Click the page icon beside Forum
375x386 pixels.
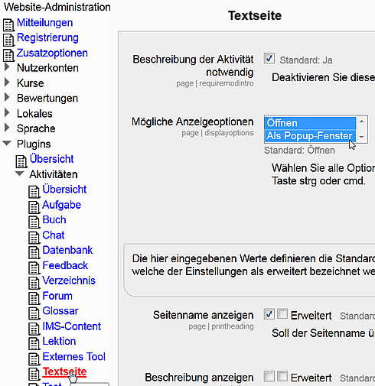point(34,298)
